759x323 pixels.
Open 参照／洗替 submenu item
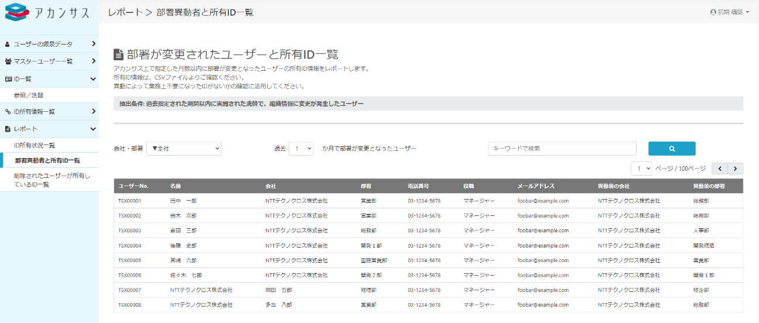29,95
